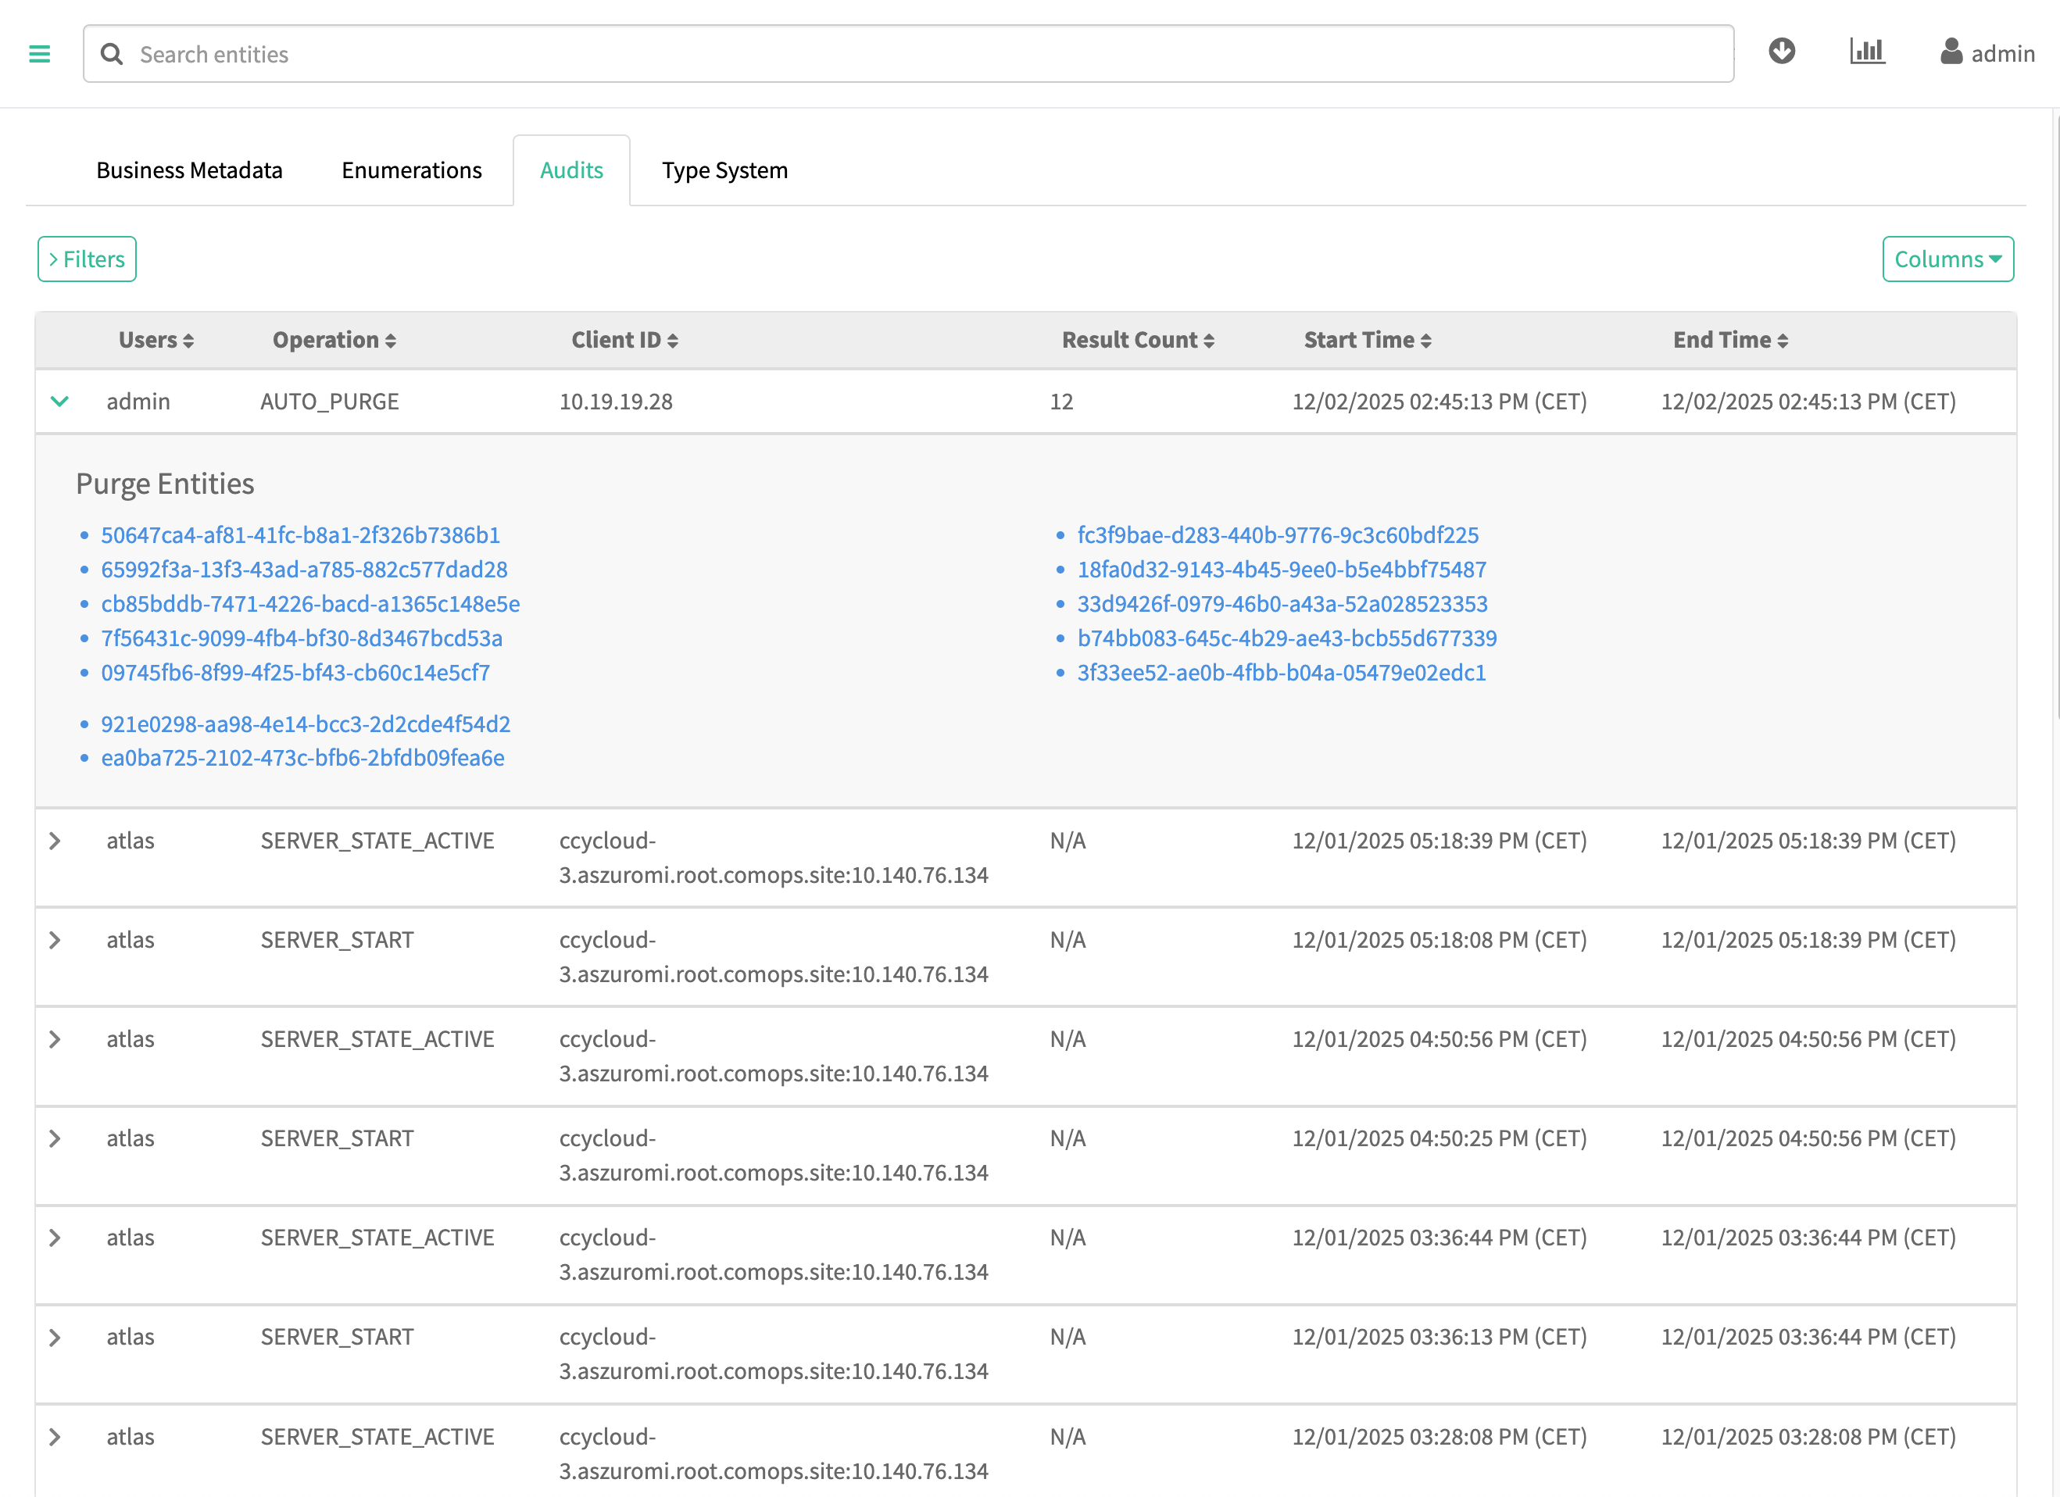2060x1497 pixels.
Task: Sort by Start Time column
Action: coord(1426,341)
